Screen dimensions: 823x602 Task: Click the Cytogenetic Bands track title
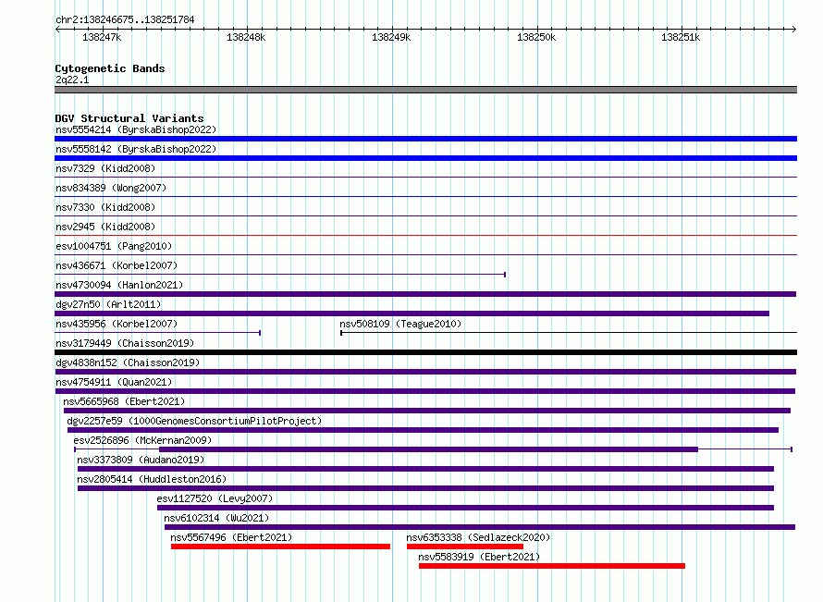pyautogui.click(x=110, y=68)
